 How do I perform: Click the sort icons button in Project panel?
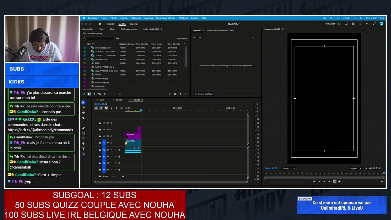120,94
